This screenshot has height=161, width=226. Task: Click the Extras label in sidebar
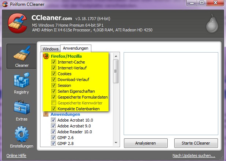[22, 119]
